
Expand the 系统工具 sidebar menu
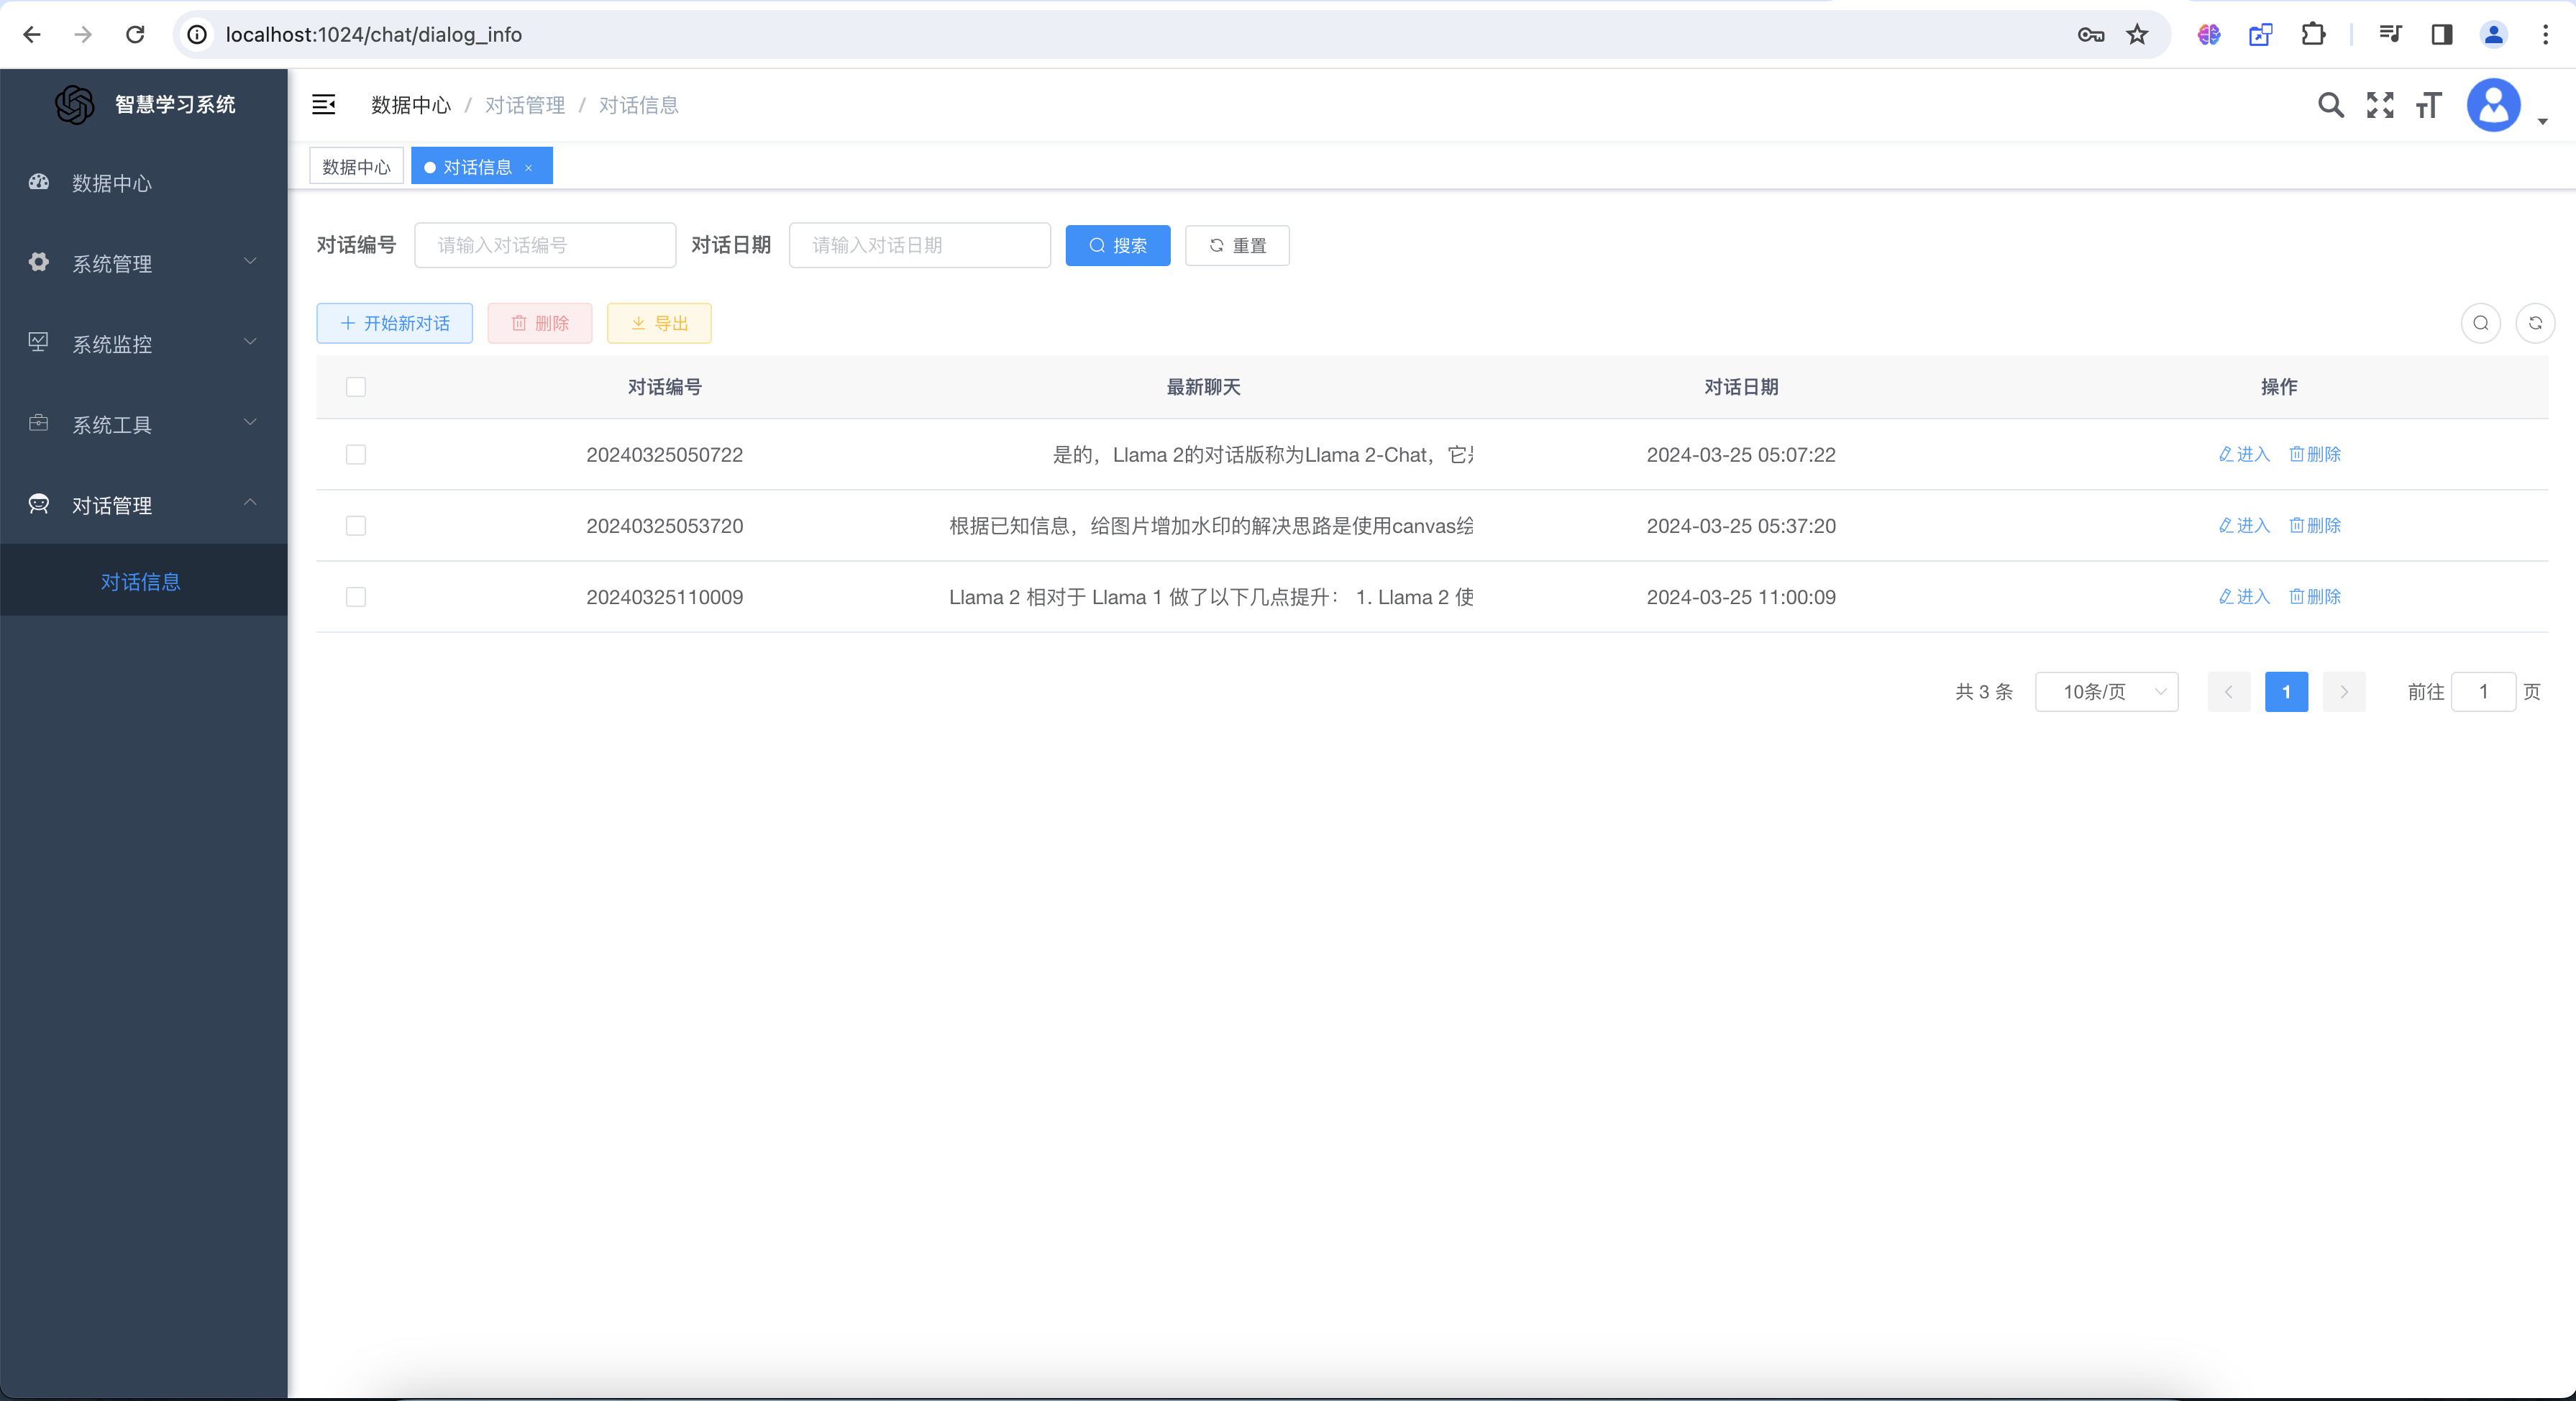pos(144,425)
